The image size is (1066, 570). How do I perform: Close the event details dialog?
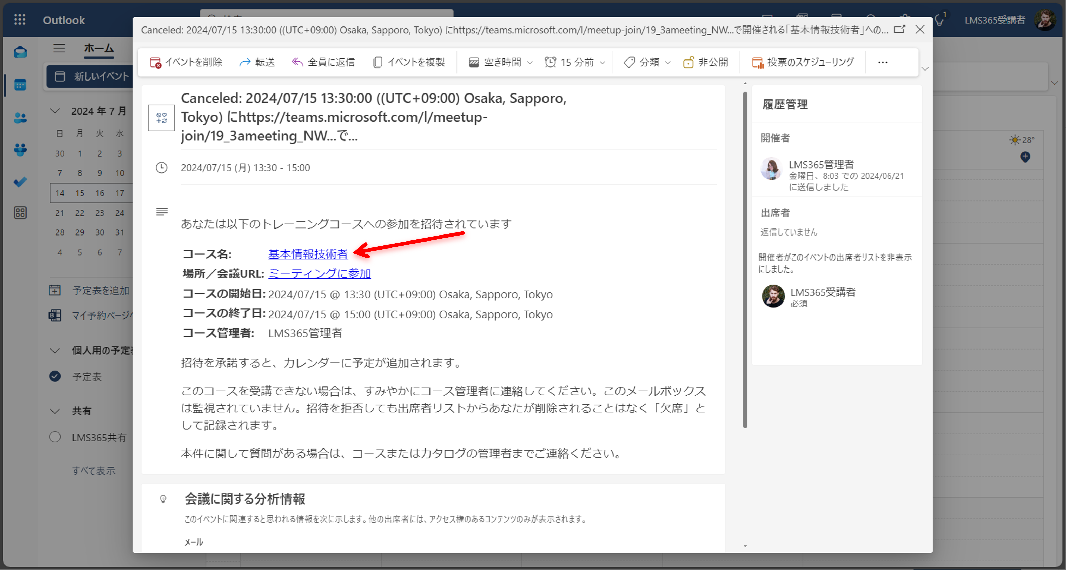[919, 29]
